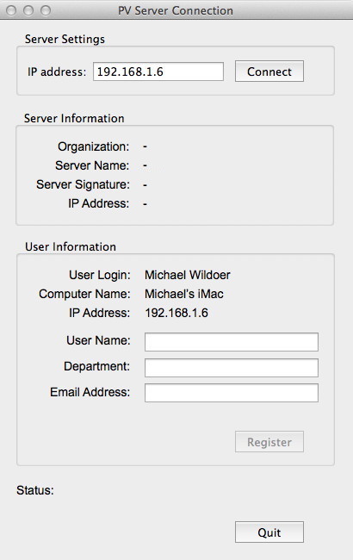Focus the IP address input field
Viewport: 353px width, 560px height.
(x=158, y=72)
